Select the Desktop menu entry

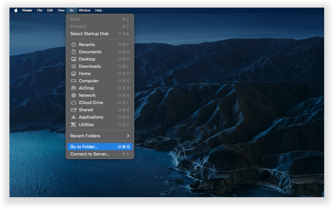pyautogui.click(x=100, y=59)
